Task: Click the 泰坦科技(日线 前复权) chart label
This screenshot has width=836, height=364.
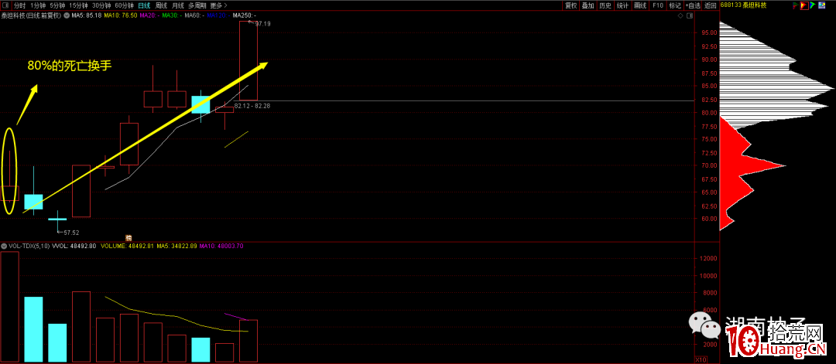Action: coord(32,15)
